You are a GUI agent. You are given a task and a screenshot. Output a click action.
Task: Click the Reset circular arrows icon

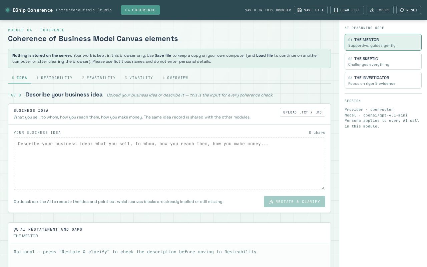click(x=402, y=10)
